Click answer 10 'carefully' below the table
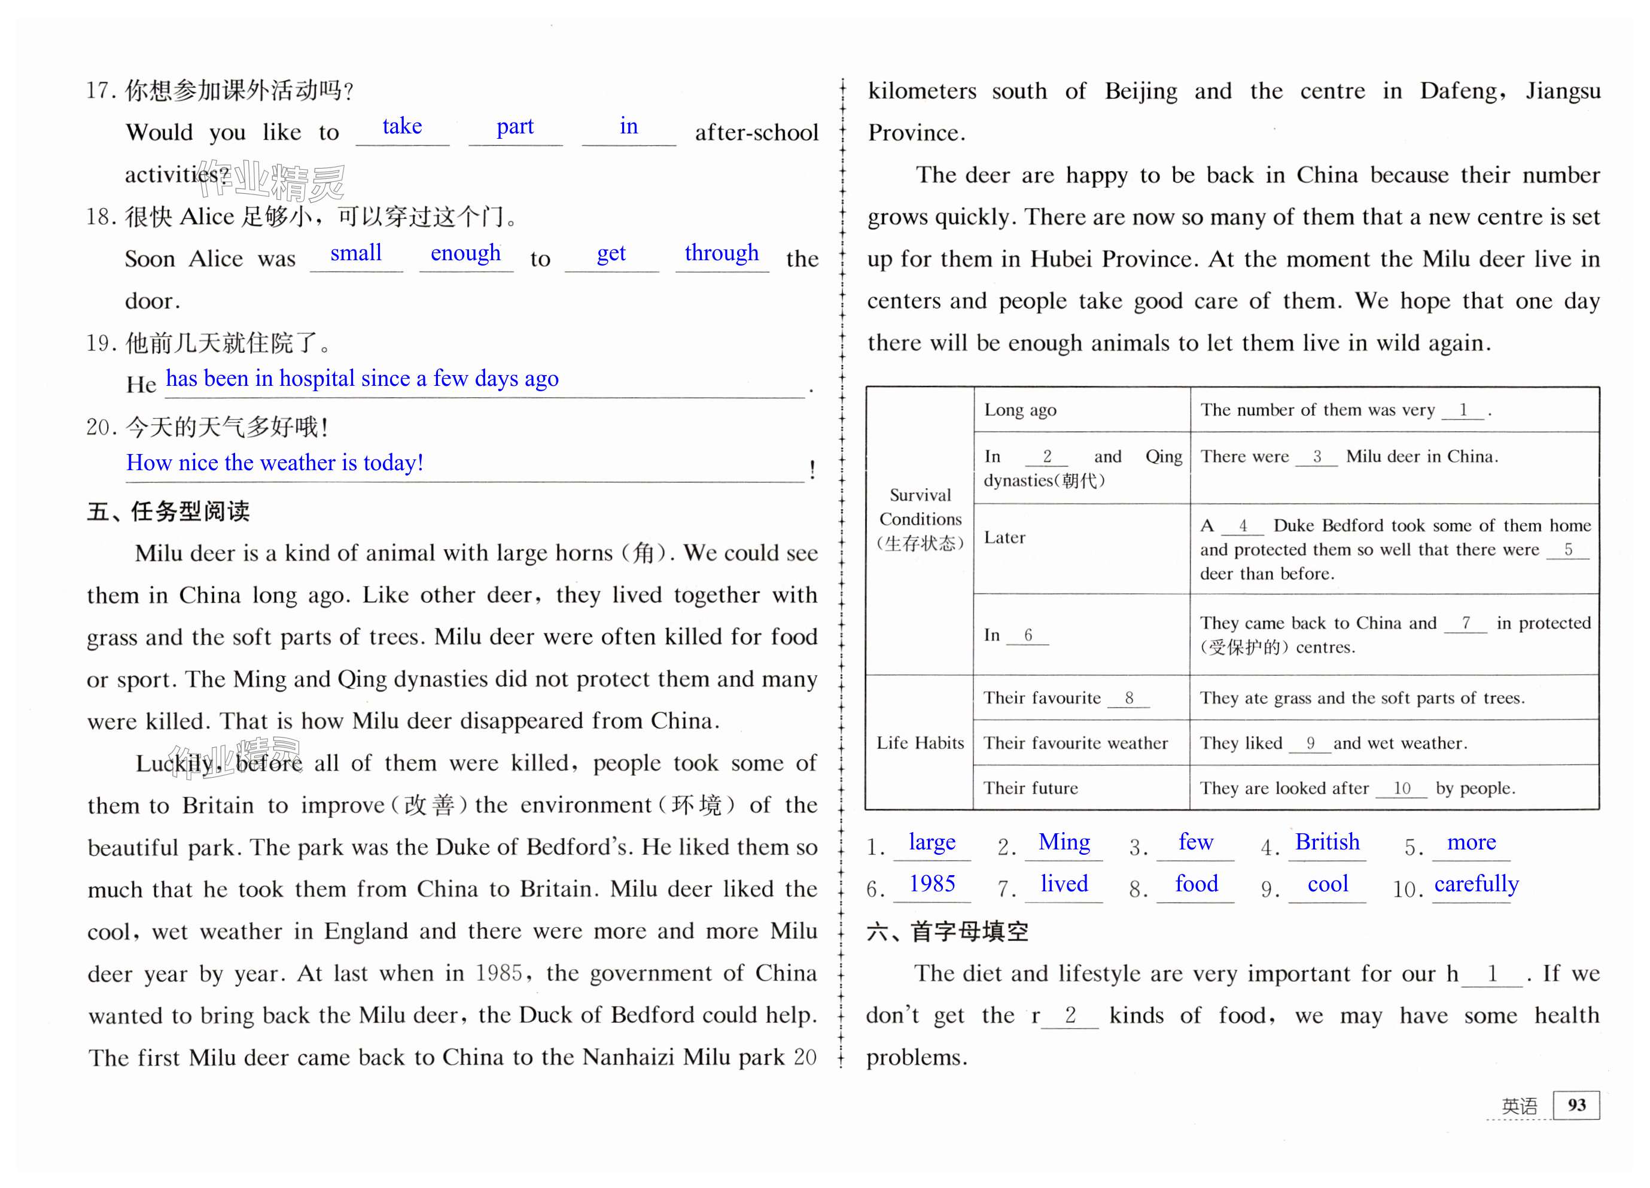The width and height of the screenshot is (1650, 1188). [1476, 884]
